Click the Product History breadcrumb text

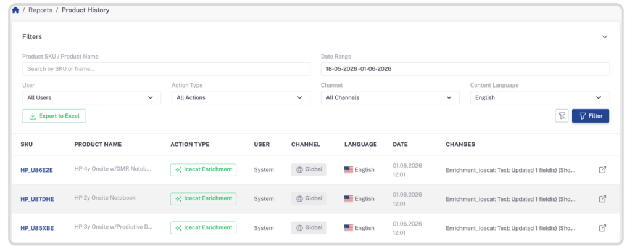[x=85, y=10]
